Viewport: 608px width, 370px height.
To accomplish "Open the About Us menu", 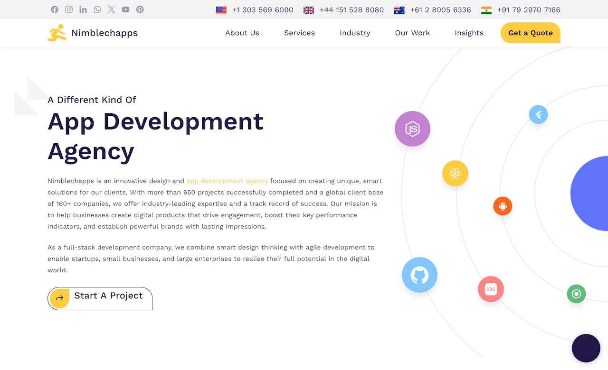I will point(242,33).
